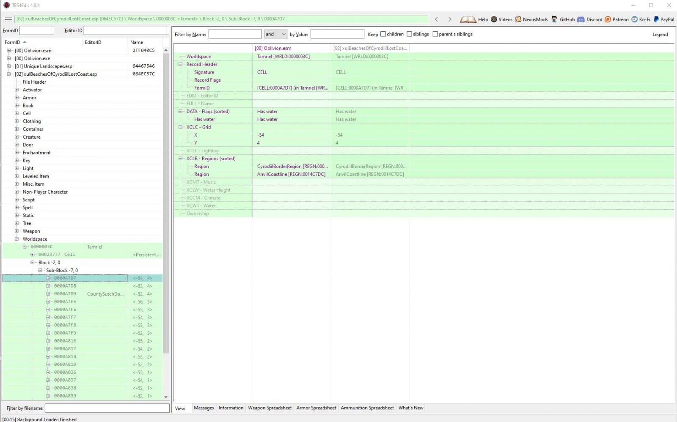Open the Ko-Fi icon link
677x422 pixels.
(x=634, y=19)
